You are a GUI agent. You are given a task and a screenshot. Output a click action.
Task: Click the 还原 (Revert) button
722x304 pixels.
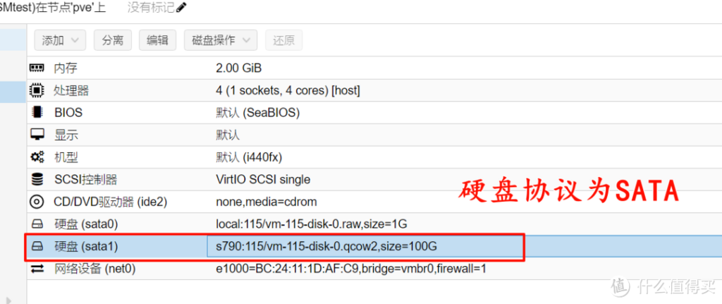coord(283,40)
